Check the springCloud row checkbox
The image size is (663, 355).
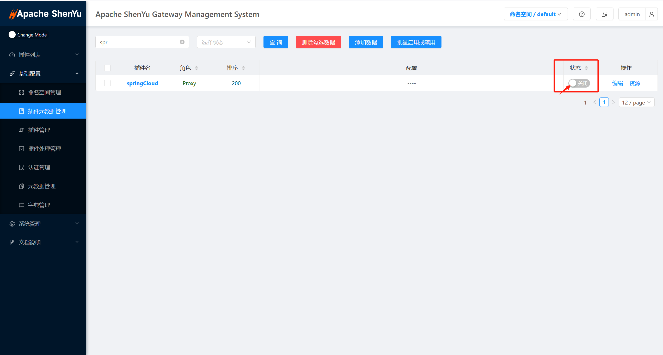[107, 83]
